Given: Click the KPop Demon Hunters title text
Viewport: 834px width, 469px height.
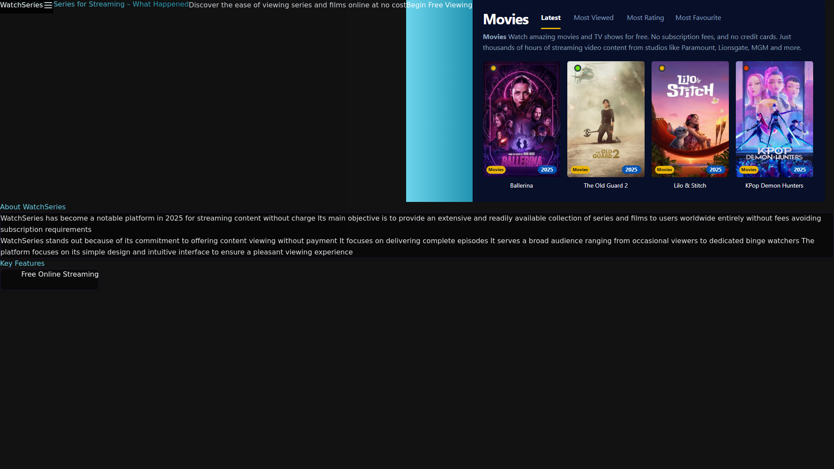Looking at the screenshot, I should [x=774, y=185].
